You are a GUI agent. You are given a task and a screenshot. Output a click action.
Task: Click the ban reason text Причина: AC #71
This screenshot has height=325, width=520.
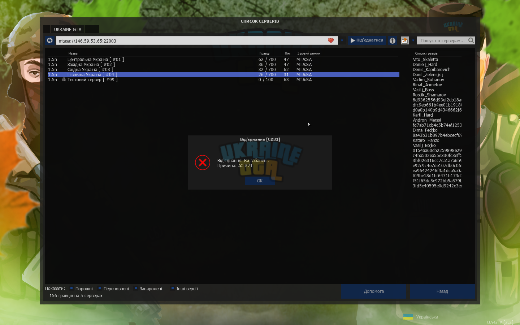[235, 166]
